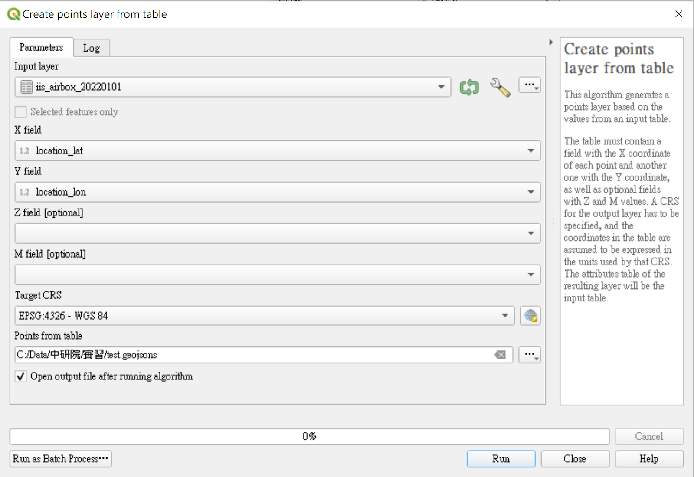
Task: Collapse the help panel using arrow
Action: (551, 42)
